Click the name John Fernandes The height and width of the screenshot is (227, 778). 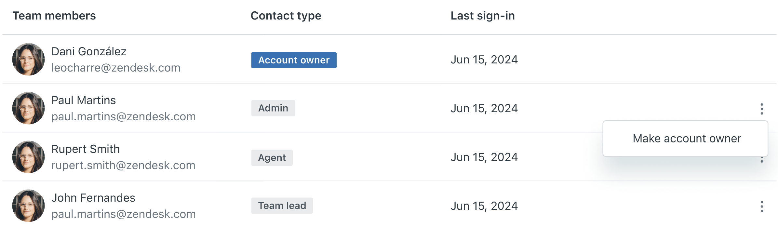coord(93,198)
